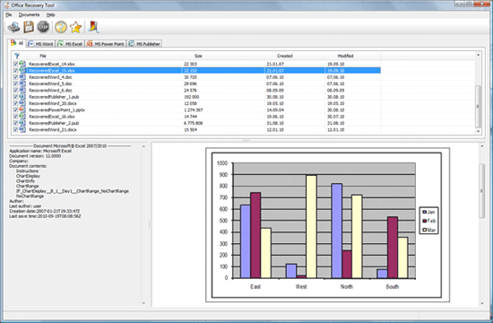Click file icon of RecoveredWord_20.docx
Viewport: 493px width, 323px height.
coord(22,103)
